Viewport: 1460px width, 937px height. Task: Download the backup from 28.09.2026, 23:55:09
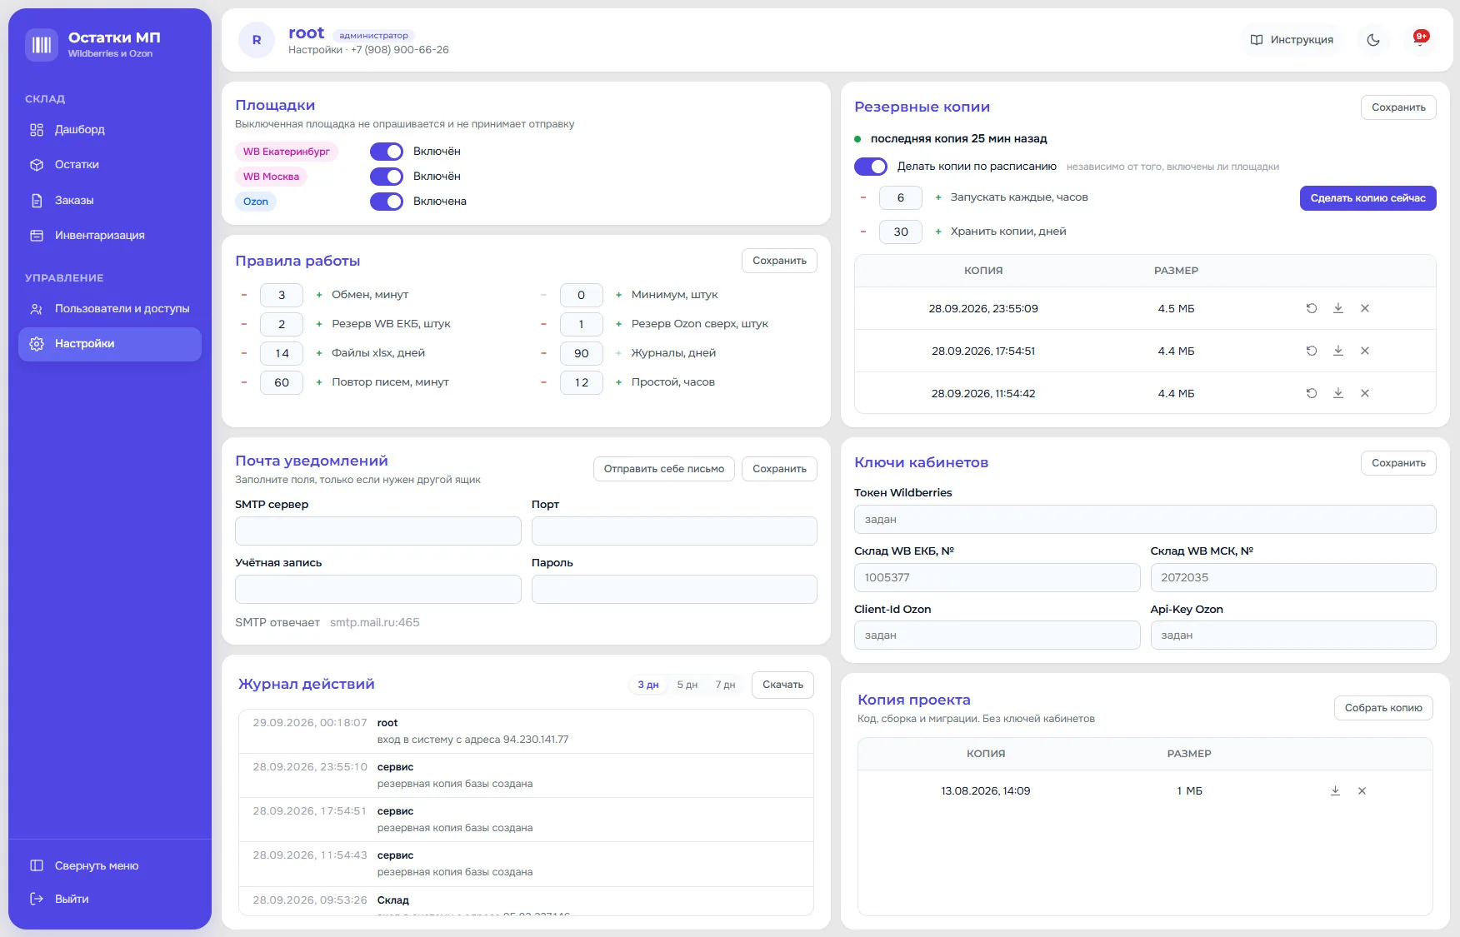1338,308
